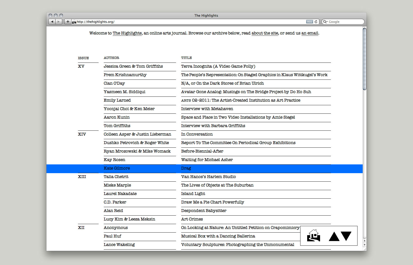Click the upward triangle arrow in floating panel

click(x=334, y=237)
